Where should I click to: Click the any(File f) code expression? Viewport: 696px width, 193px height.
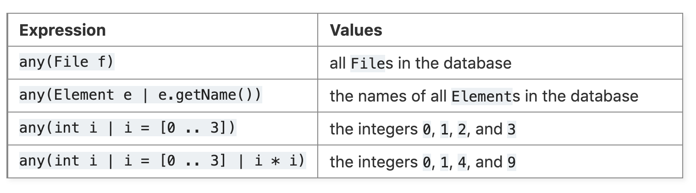[x=66, y=62]
